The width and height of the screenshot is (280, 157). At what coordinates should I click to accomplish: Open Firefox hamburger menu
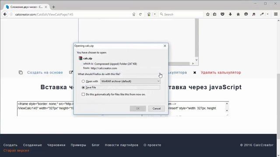click(x=276, y=14)
